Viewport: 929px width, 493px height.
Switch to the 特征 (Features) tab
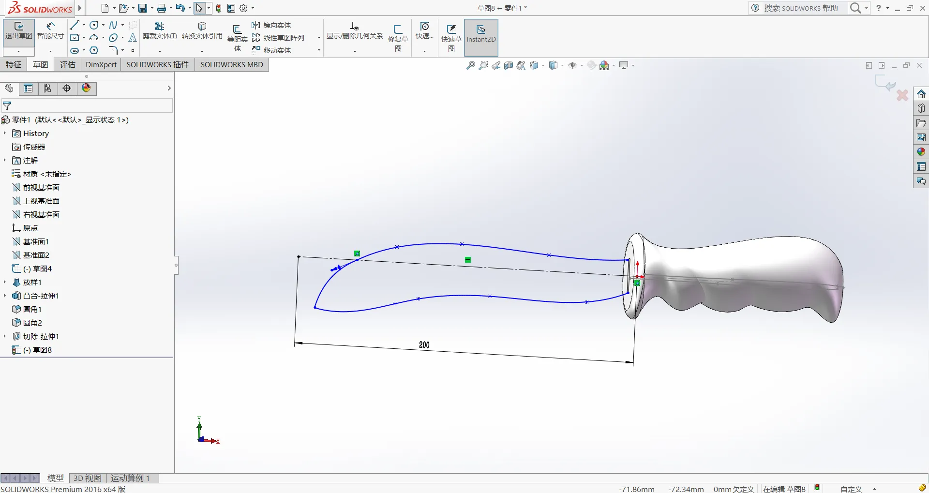tap(14, 64)
